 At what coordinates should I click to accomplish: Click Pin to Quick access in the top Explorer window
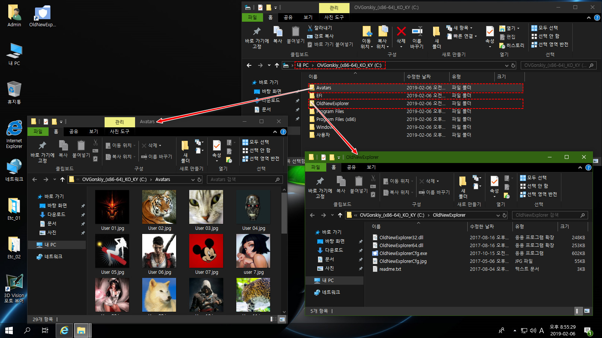click(257, 38)
